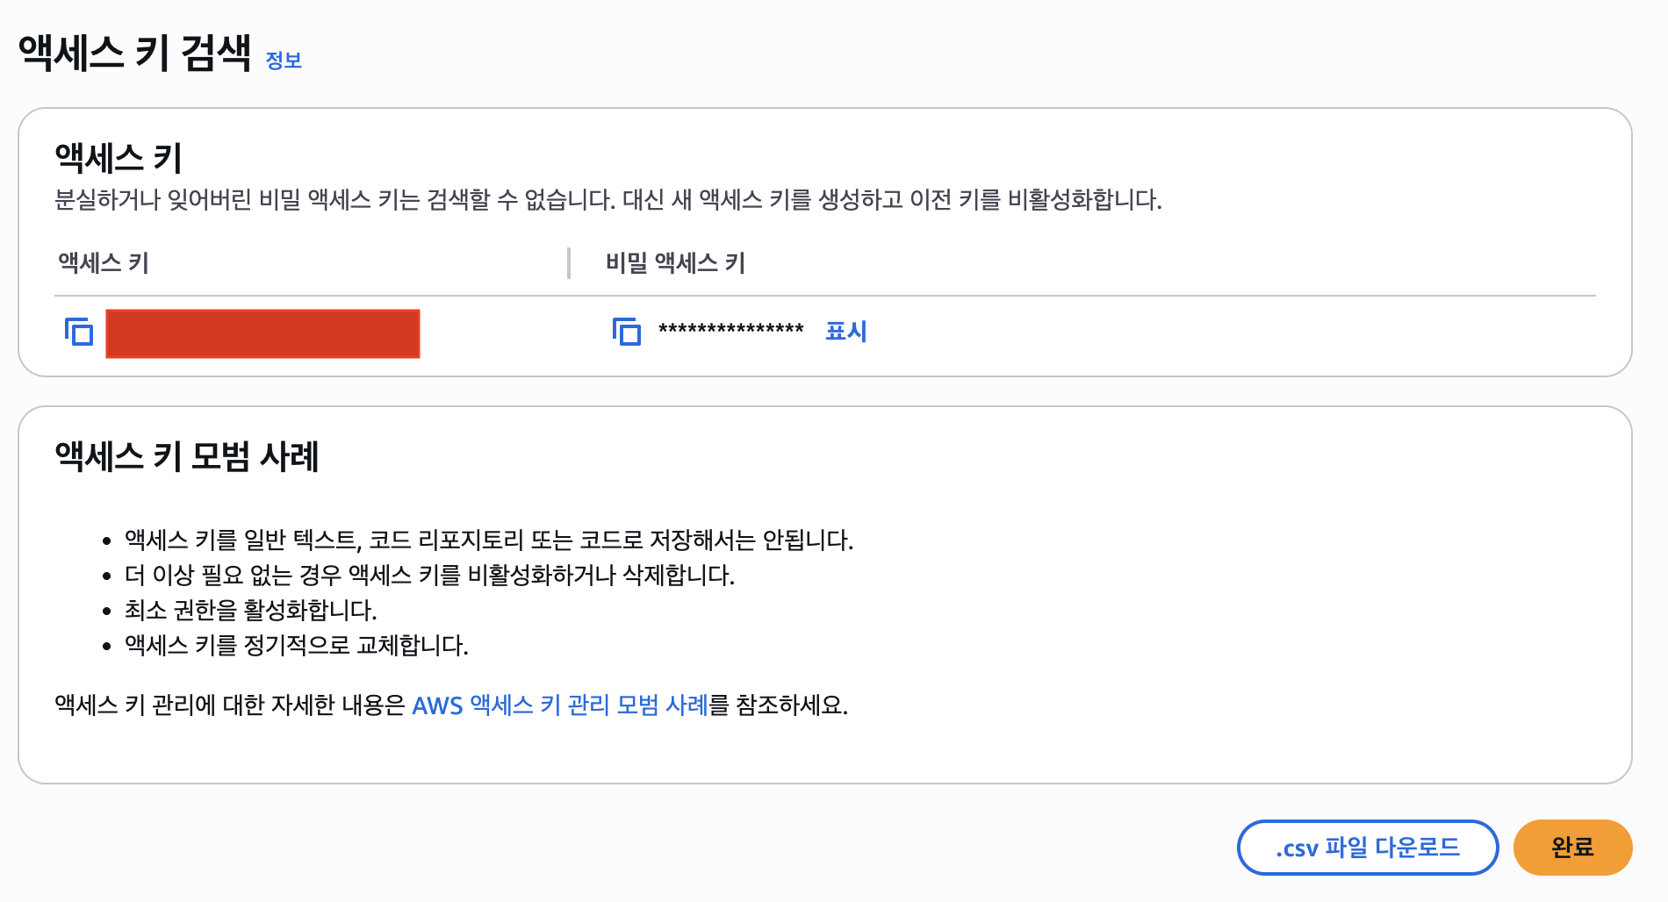Click the rotate access keys regularly bullet
This screenshot has height=902, width=1668.
tap(296, 645)
